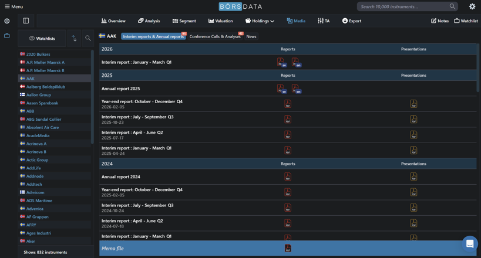Select AF Gruppen in the list

38,216
